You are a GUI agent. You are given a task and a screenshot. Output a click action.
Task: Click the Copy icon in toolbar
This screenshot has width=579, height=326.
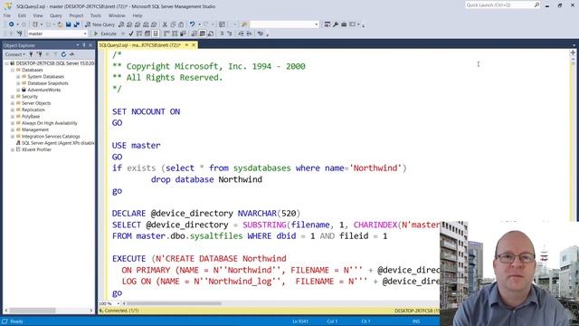173,24
